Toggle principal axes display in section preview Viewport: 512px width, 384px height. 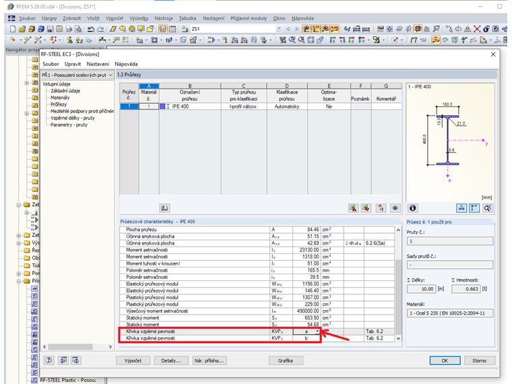coord(474,208)
